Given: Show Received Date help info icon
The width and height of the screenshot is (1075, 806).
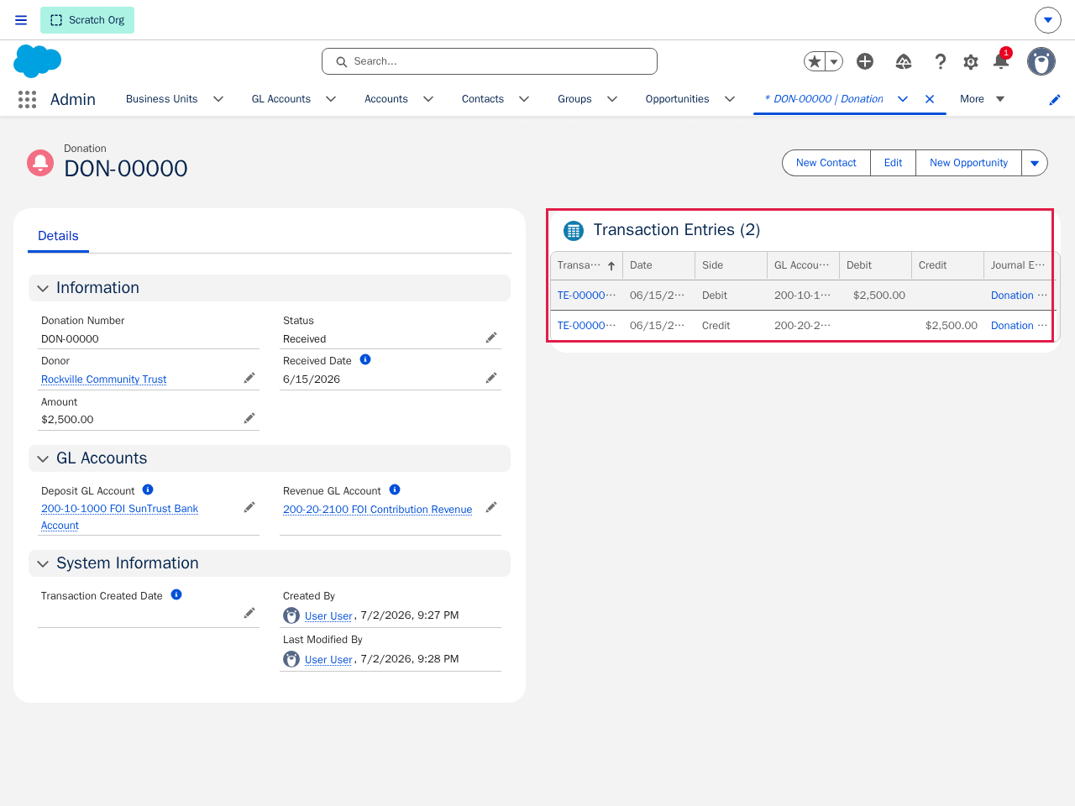Looking at the screenshot, I should tap(365, 359).
